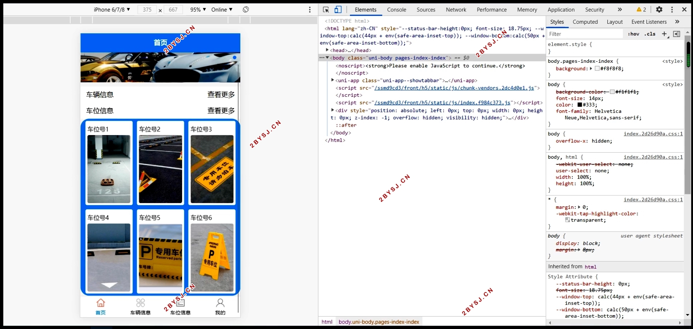The image size is (693, 329).
Task: Open the 95% zoom dropdown
Action: coord(198,9)
